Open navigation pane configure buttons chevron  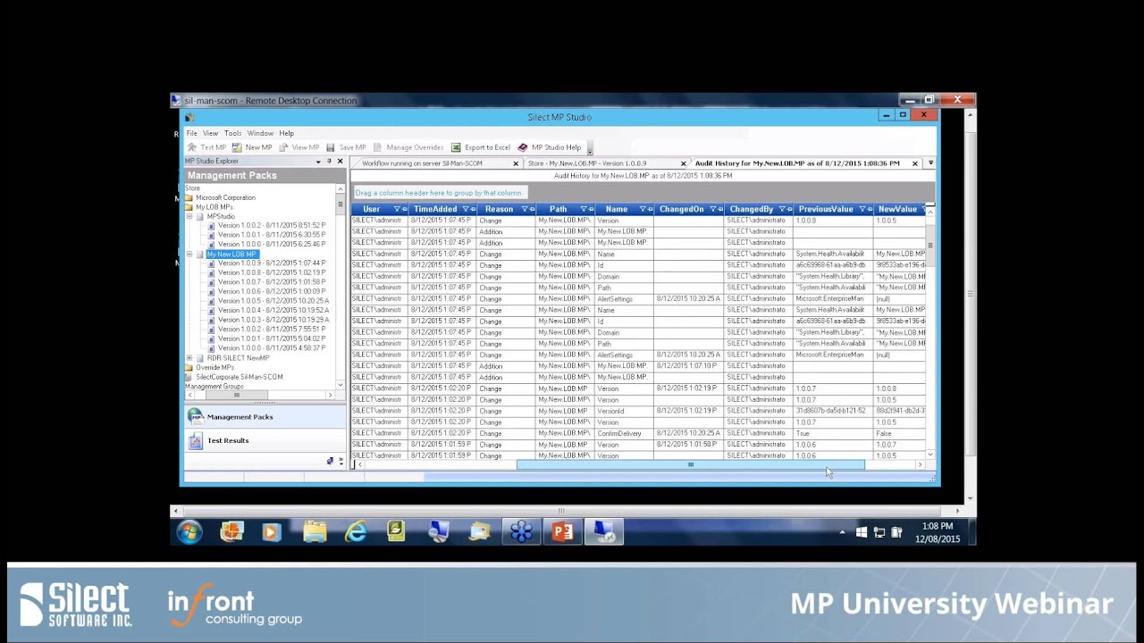click(x=341, y=461)
